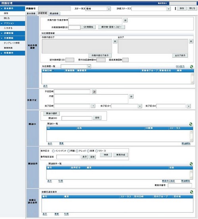Open calendar picker for 予定日時
198x219 pixels.
pyautogui.click(x=94, y=92)
